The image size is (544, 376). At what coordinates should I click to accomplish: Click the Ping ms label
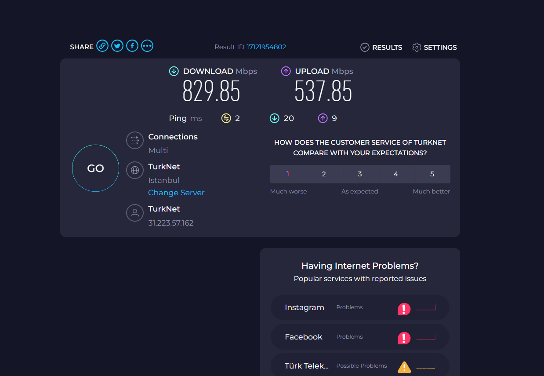coord(185,118)
